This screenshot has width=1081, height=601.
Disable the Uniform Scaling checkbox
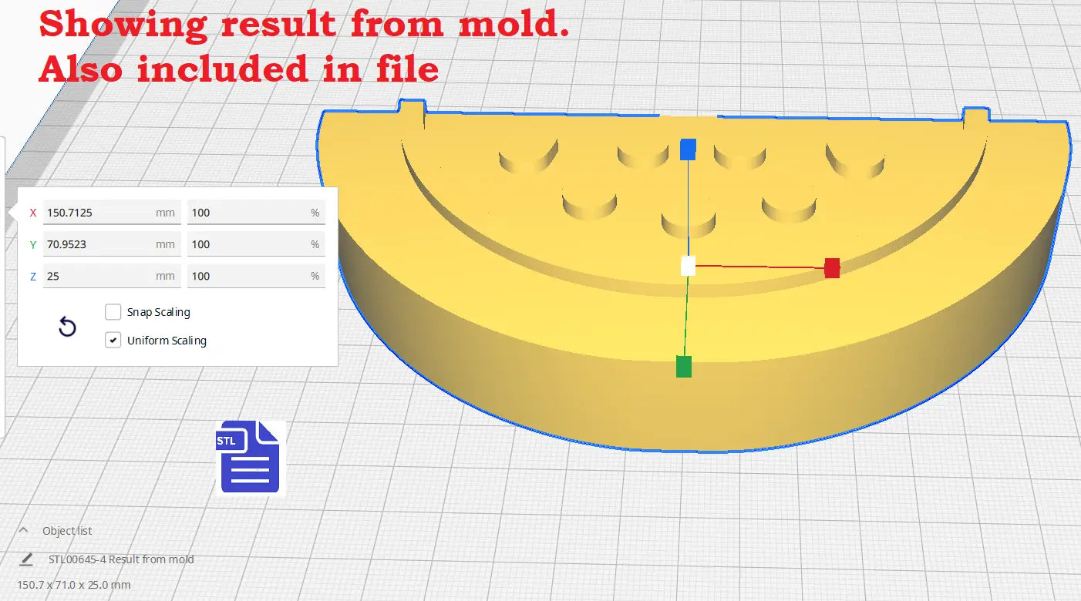click(113, 340)
